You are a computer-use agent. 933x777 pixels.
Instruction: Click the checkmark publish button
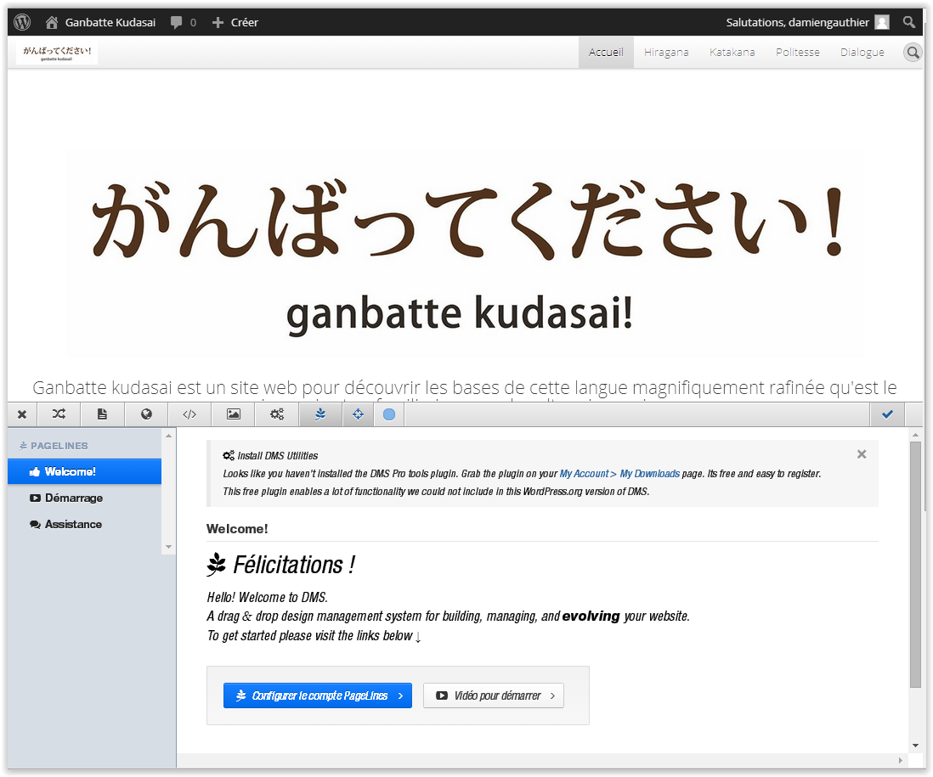click(x=888, y=414)
